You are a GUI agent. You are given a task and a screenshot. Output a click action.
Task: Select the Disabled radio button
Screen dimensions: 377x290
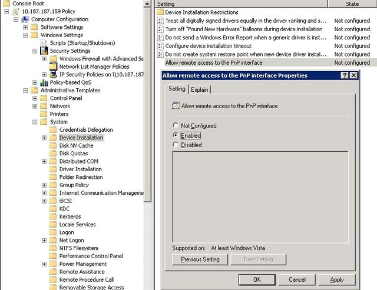(x=176, y=145)
